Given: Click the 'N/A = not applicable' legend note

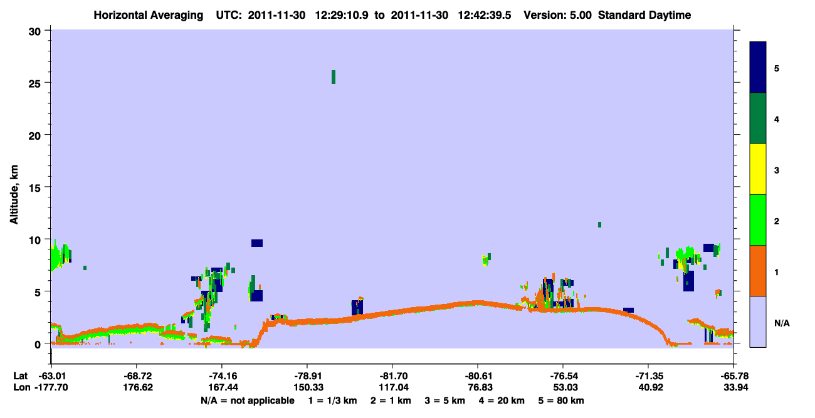Looking at the screenshot, I should (x=247, y=400).
